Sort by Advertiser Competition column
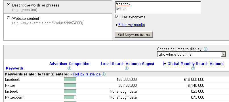Screen dimensions: 229x102 (x=70, y=64)
